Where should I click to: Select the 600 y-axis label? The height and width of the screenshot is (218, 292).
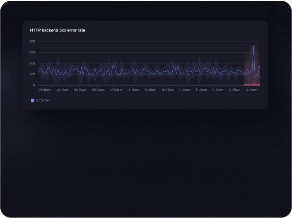(32, 52)
